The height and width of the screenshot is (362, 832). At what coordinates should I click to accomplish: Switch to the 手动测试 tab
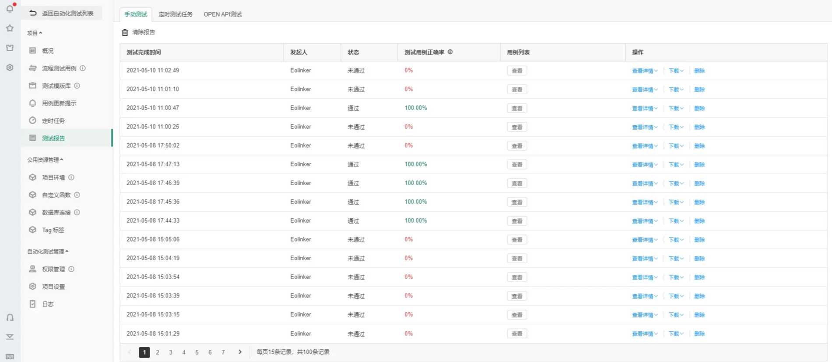tap(136, 14)
